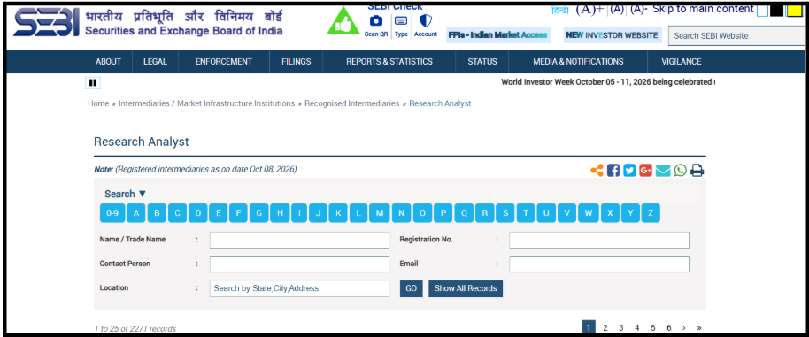Increase font size with (A)+
Viewport: 809px width, 337px height.
coord(589,9)
